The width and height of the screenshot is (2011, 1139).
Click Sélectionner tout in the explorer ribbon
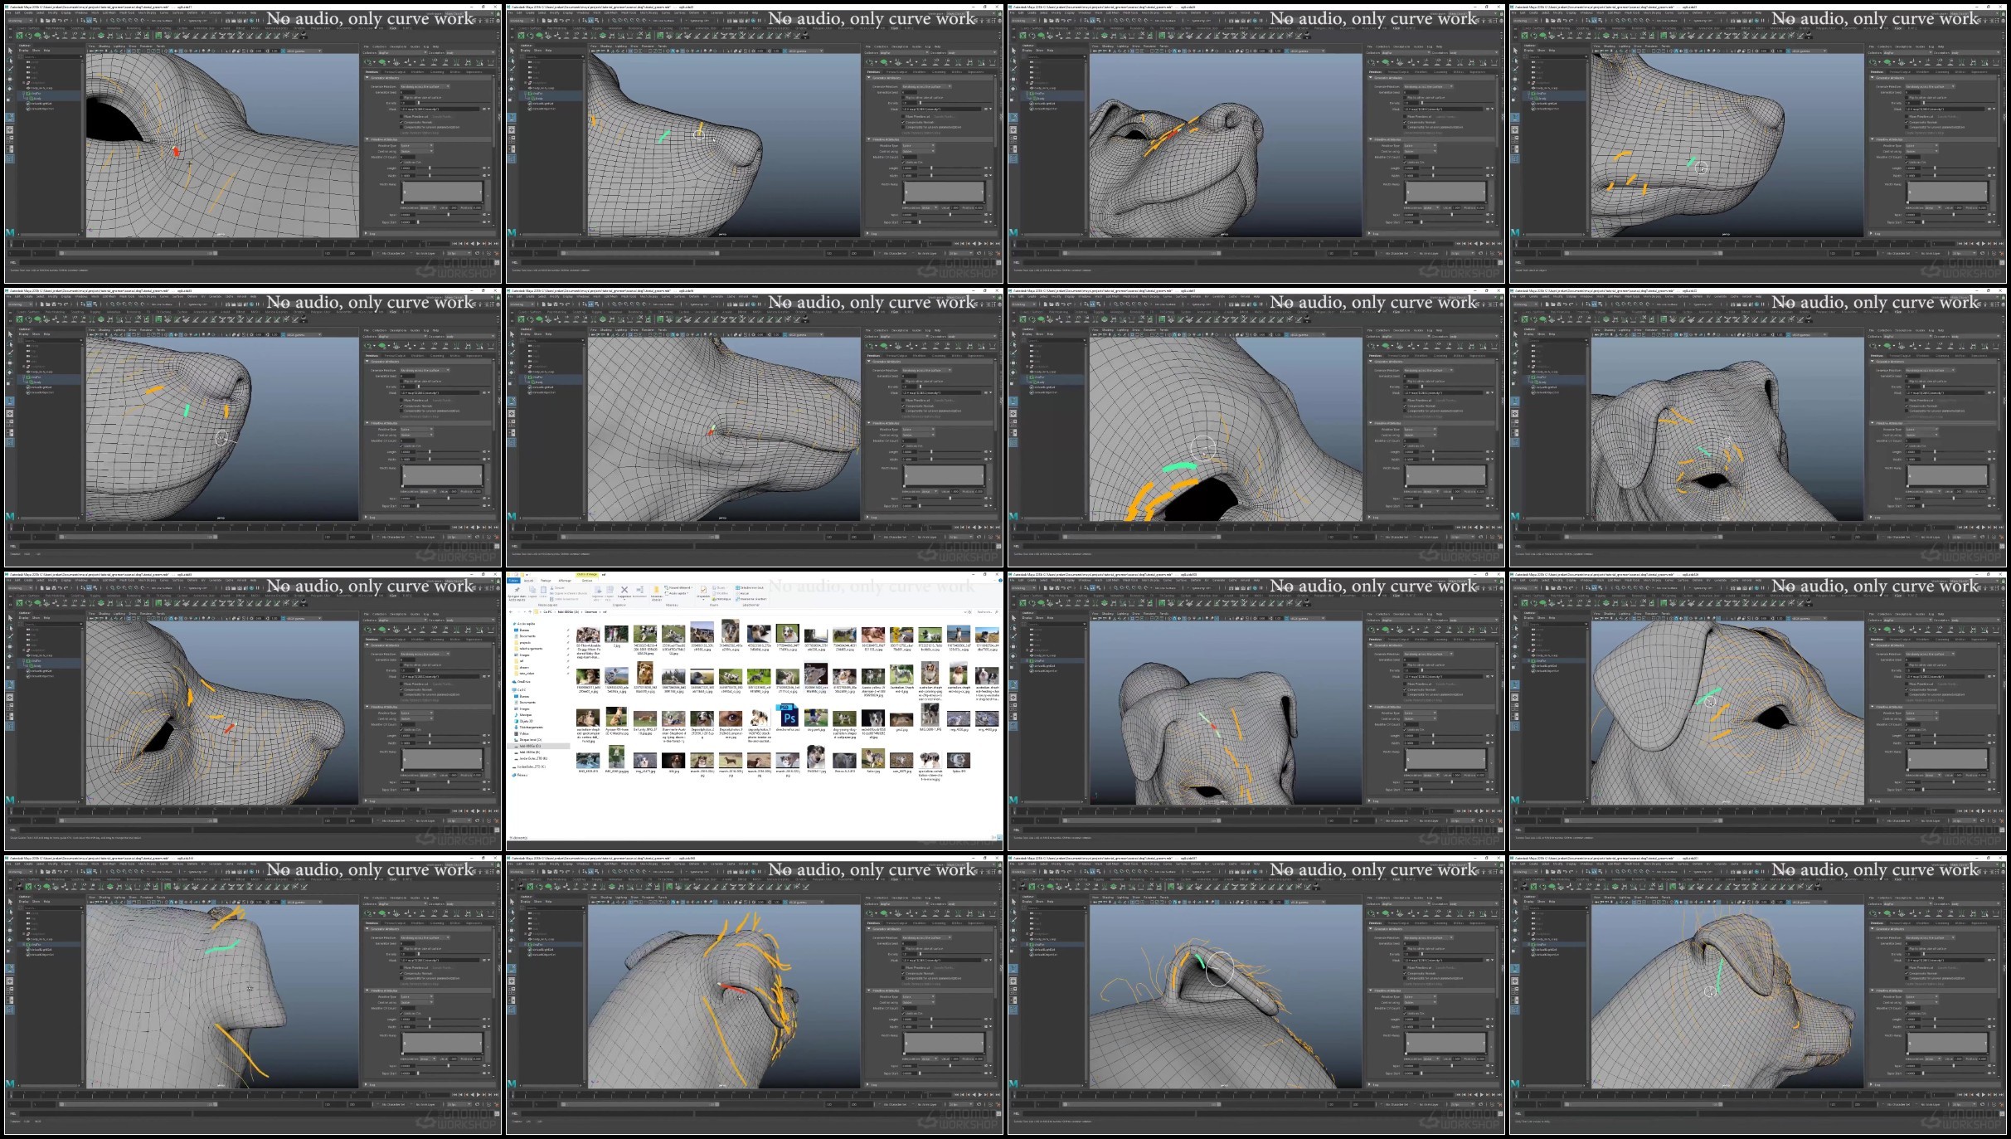(750, 587)
